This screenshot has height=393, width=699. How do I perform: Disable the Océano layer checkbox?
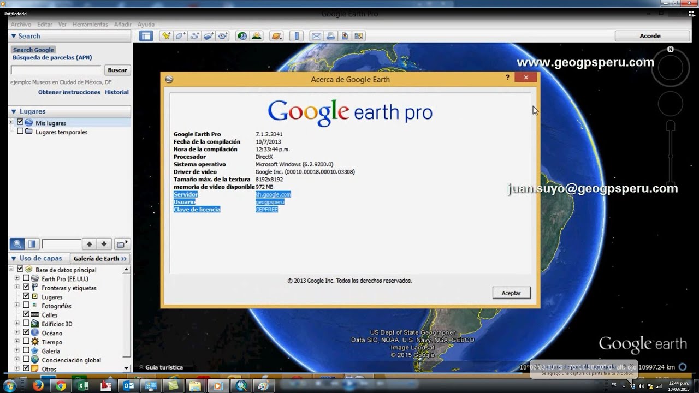point(26,332)
